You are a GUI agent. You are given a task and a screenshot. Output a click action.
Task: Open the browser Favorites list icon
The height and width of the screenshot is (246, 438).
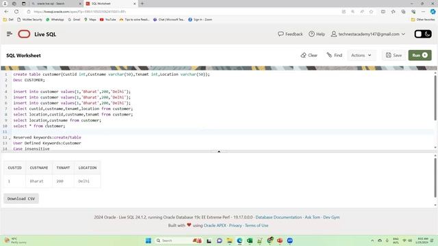[x=393, y=12]
